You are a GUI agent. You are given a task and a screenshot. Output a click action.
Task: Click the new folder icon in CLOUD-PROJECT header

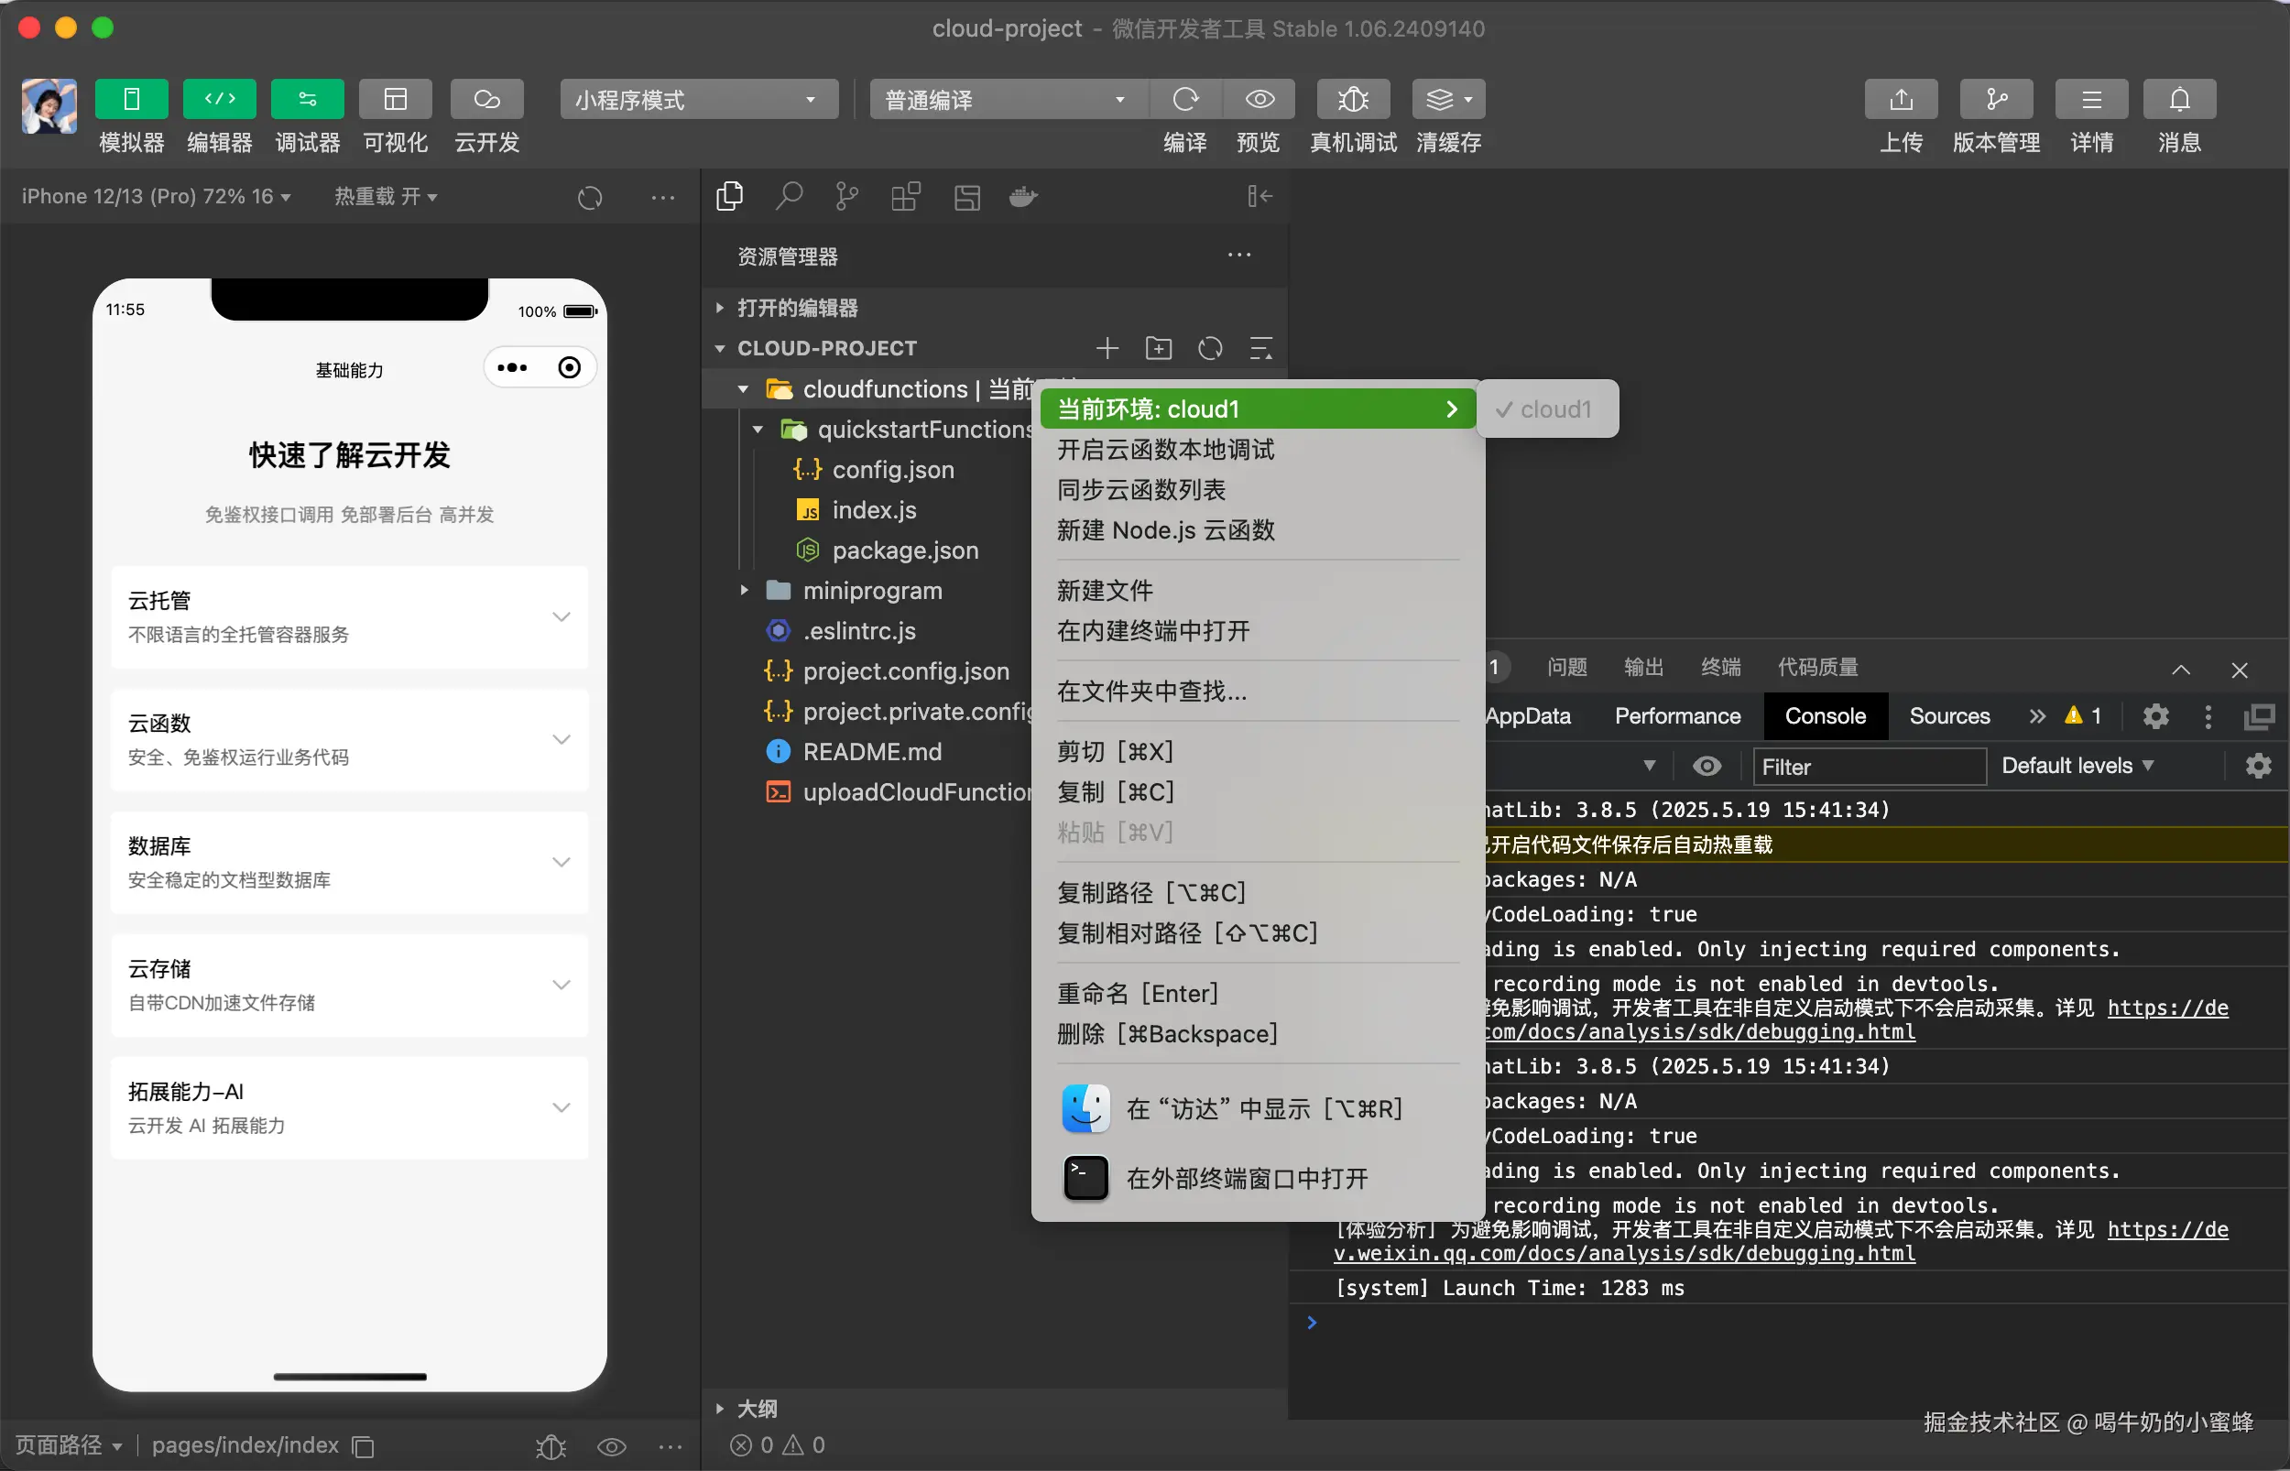[1159, 349]
